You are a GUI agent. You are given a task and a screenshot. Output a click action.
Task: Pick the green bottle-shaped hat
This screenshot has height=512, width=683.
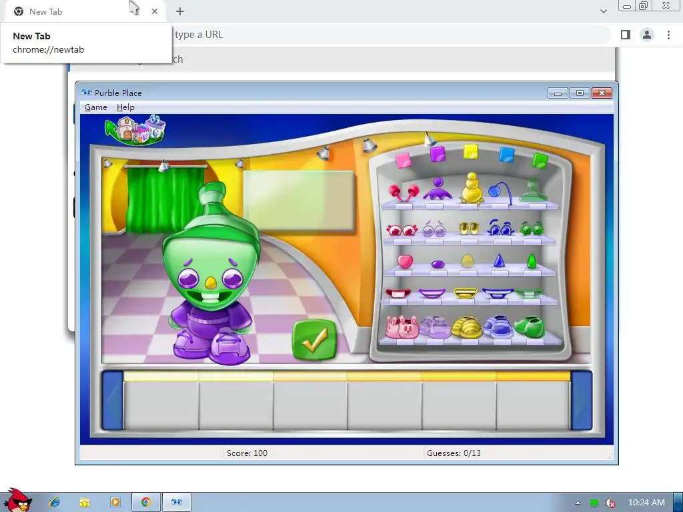click(x=533, y=190)
